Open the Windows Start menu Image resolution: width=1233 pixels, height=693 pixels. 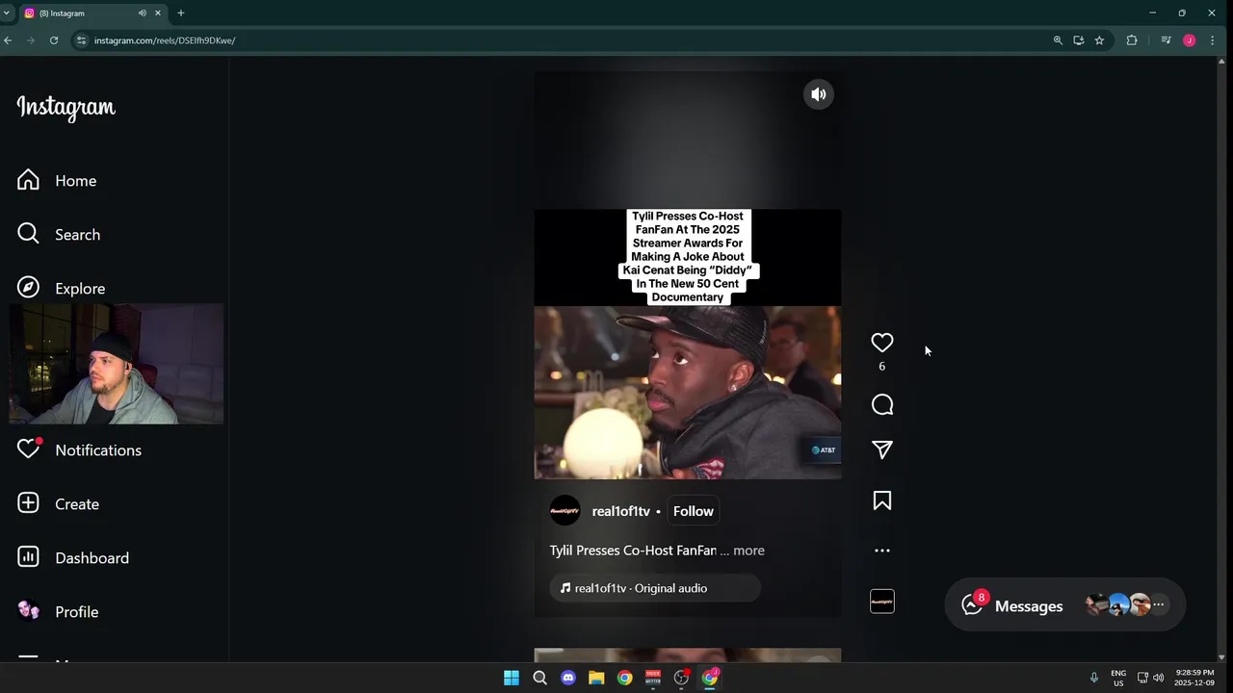pos(512,678)
